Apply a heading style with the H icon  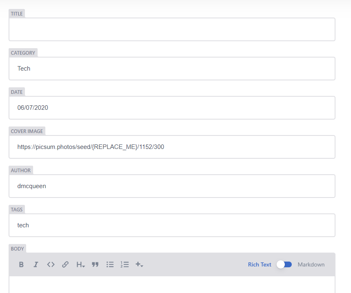pos(79,264)
